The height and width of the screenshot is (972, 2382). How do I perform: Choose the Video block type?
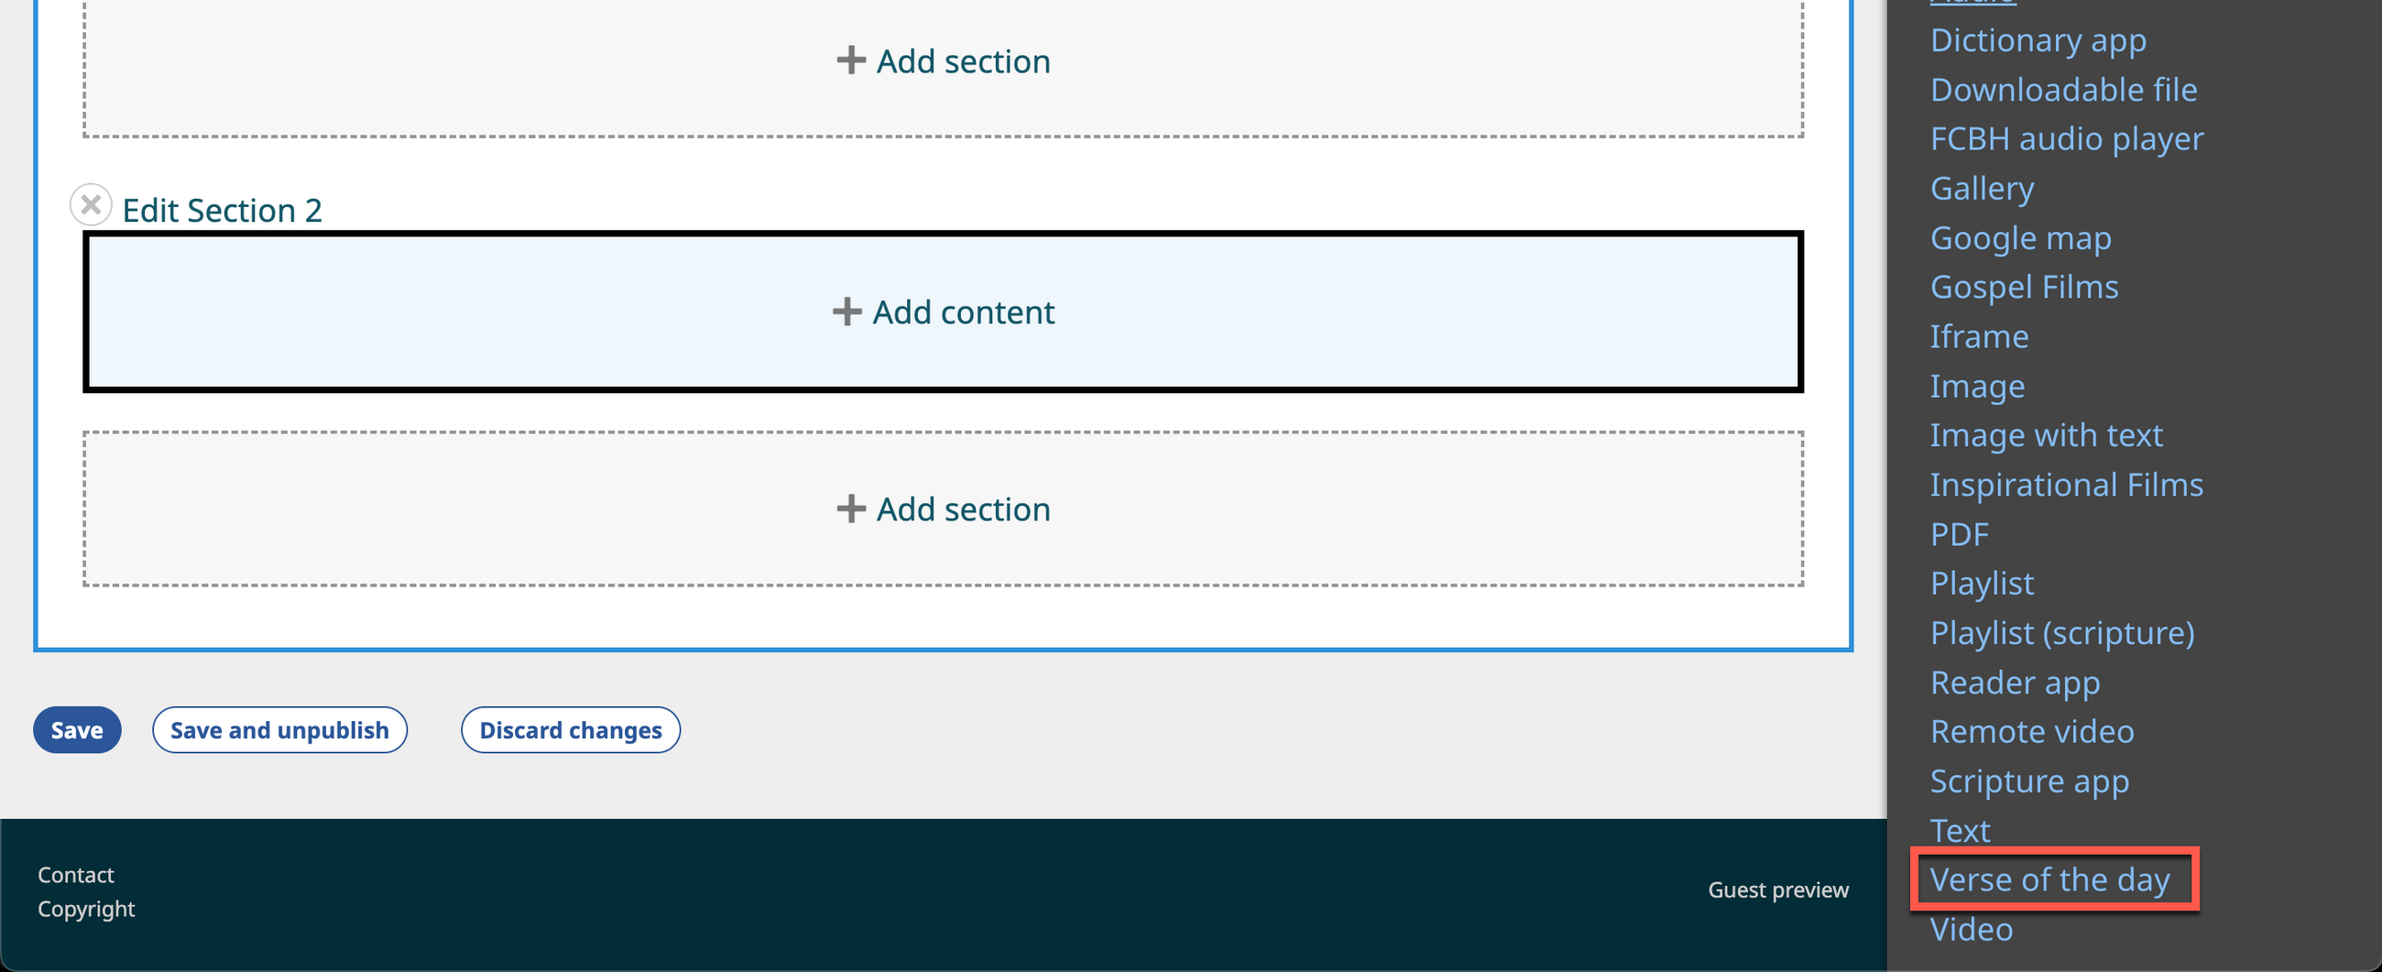coord(1971,929)
